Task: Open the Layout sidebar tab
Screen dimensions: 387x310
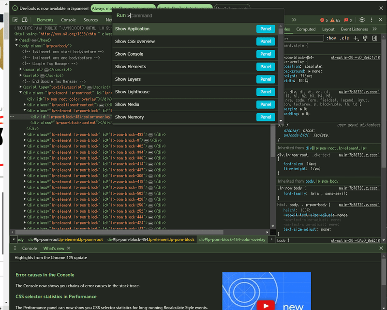Action: pos(328,29)
